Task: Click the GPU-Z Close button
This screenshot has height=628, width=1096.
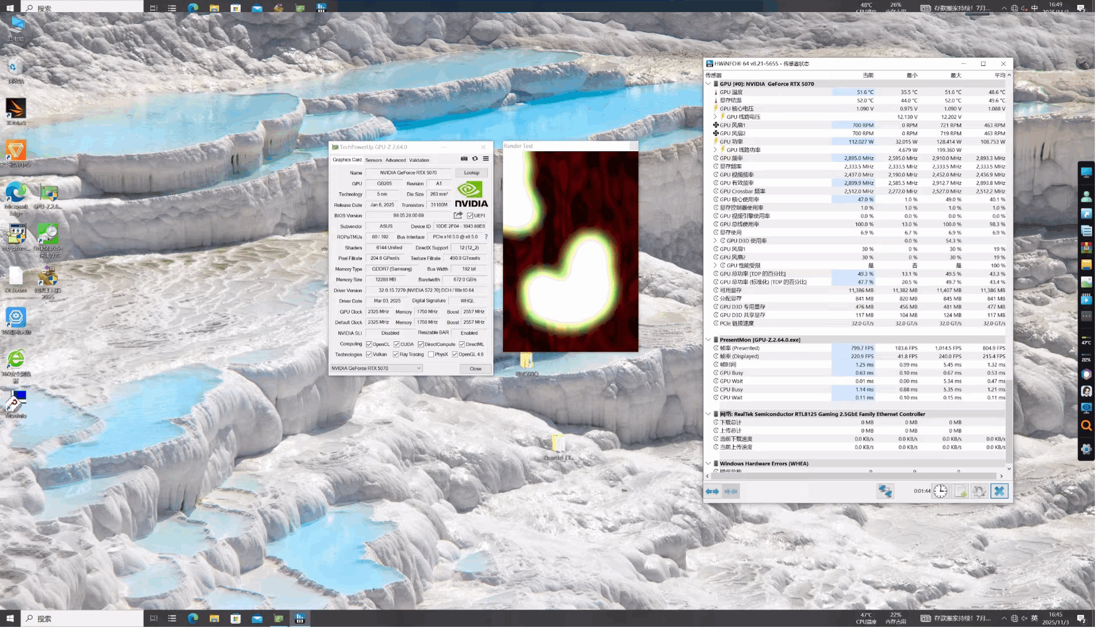Action: 475,369
